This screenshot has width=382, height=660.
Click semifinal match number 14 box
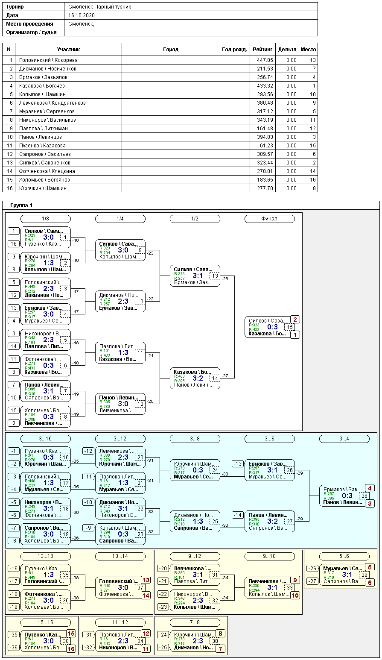[x=215, y=378]
